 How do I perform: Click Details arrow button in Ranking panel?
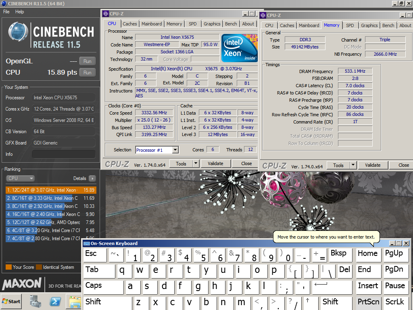[92, 178]
